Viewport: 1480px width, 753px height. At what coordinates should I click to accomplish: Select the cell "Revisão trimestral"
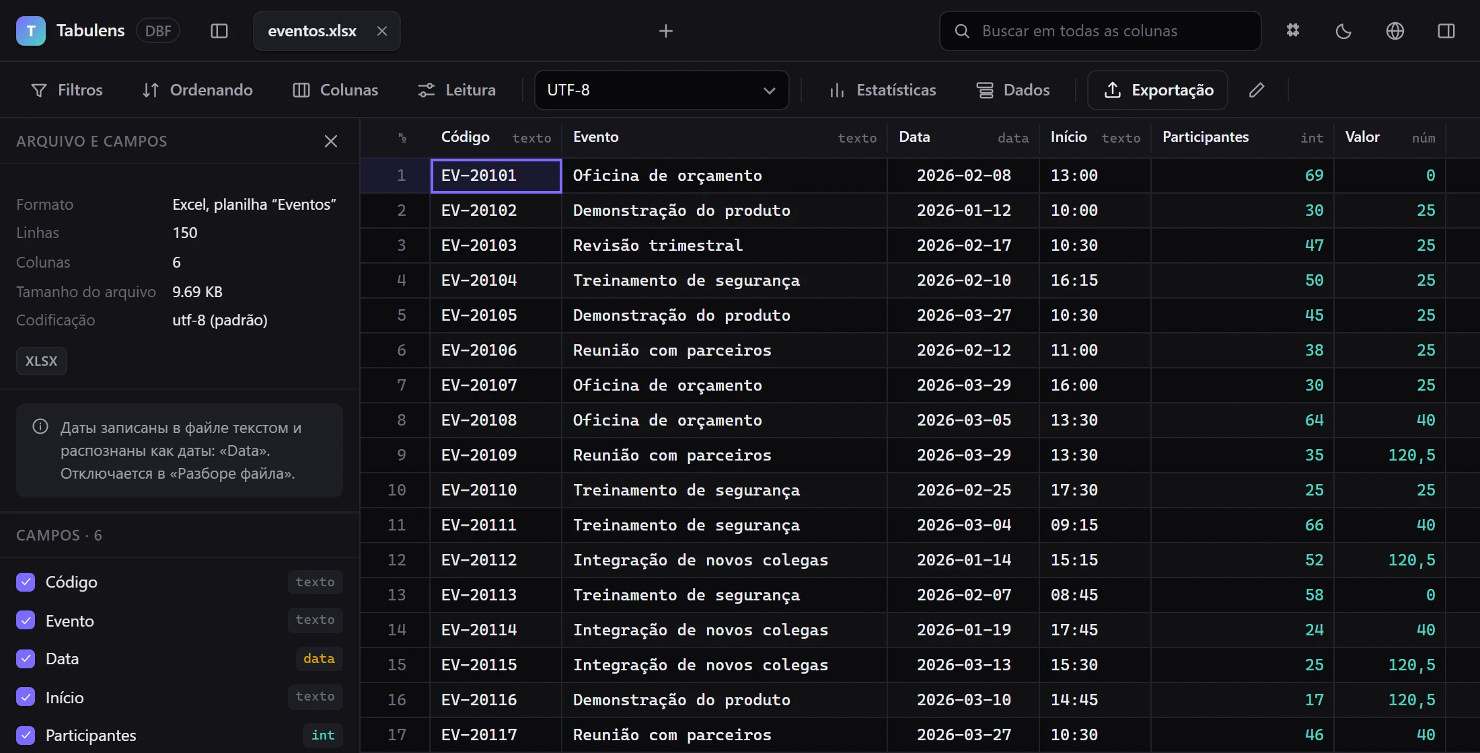725,246
